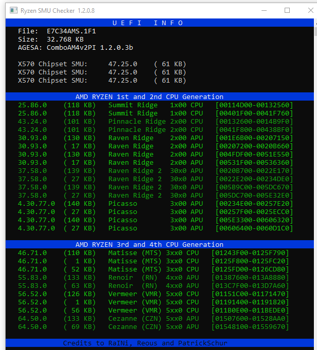Click address '[001E6B00-00207150]' of Raven Ridge
Viewport: 317px width, 350px height.
254,138
